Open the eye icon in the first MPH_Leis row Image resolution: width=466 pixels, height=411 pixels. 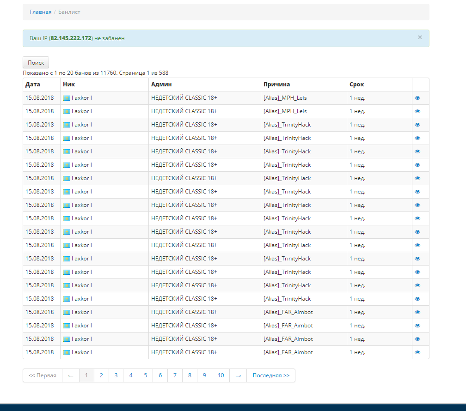[417, 98]
